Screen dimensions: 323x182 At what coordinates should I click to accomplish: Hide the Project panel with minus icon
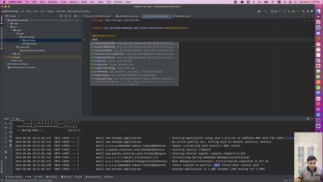click(x=80, y=16)
